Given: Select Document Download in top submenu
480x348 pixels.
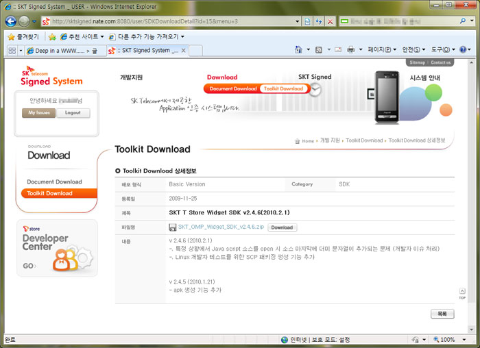Looking at the screenshot, I should pos(233,88).
